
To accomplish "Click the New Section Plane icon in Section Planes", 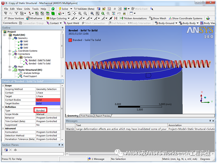I will pos(6,150).
